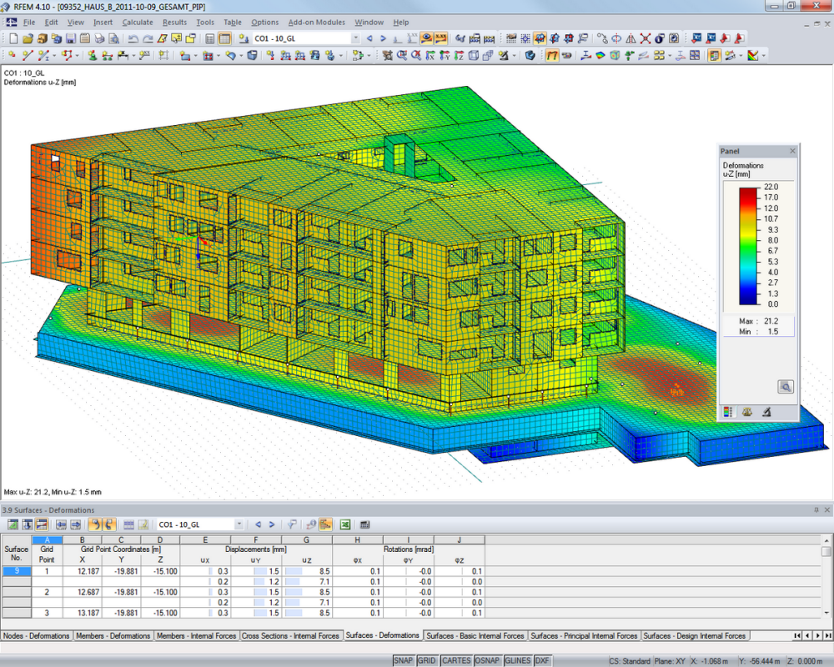Open panel options with the magnifier button
This screenshot has width=834, height=667.
click(x=784, y=386)
